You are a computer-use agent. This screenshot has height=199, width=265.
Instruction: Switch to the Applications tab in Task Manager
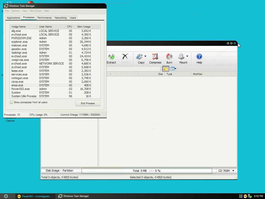[13, 18]
